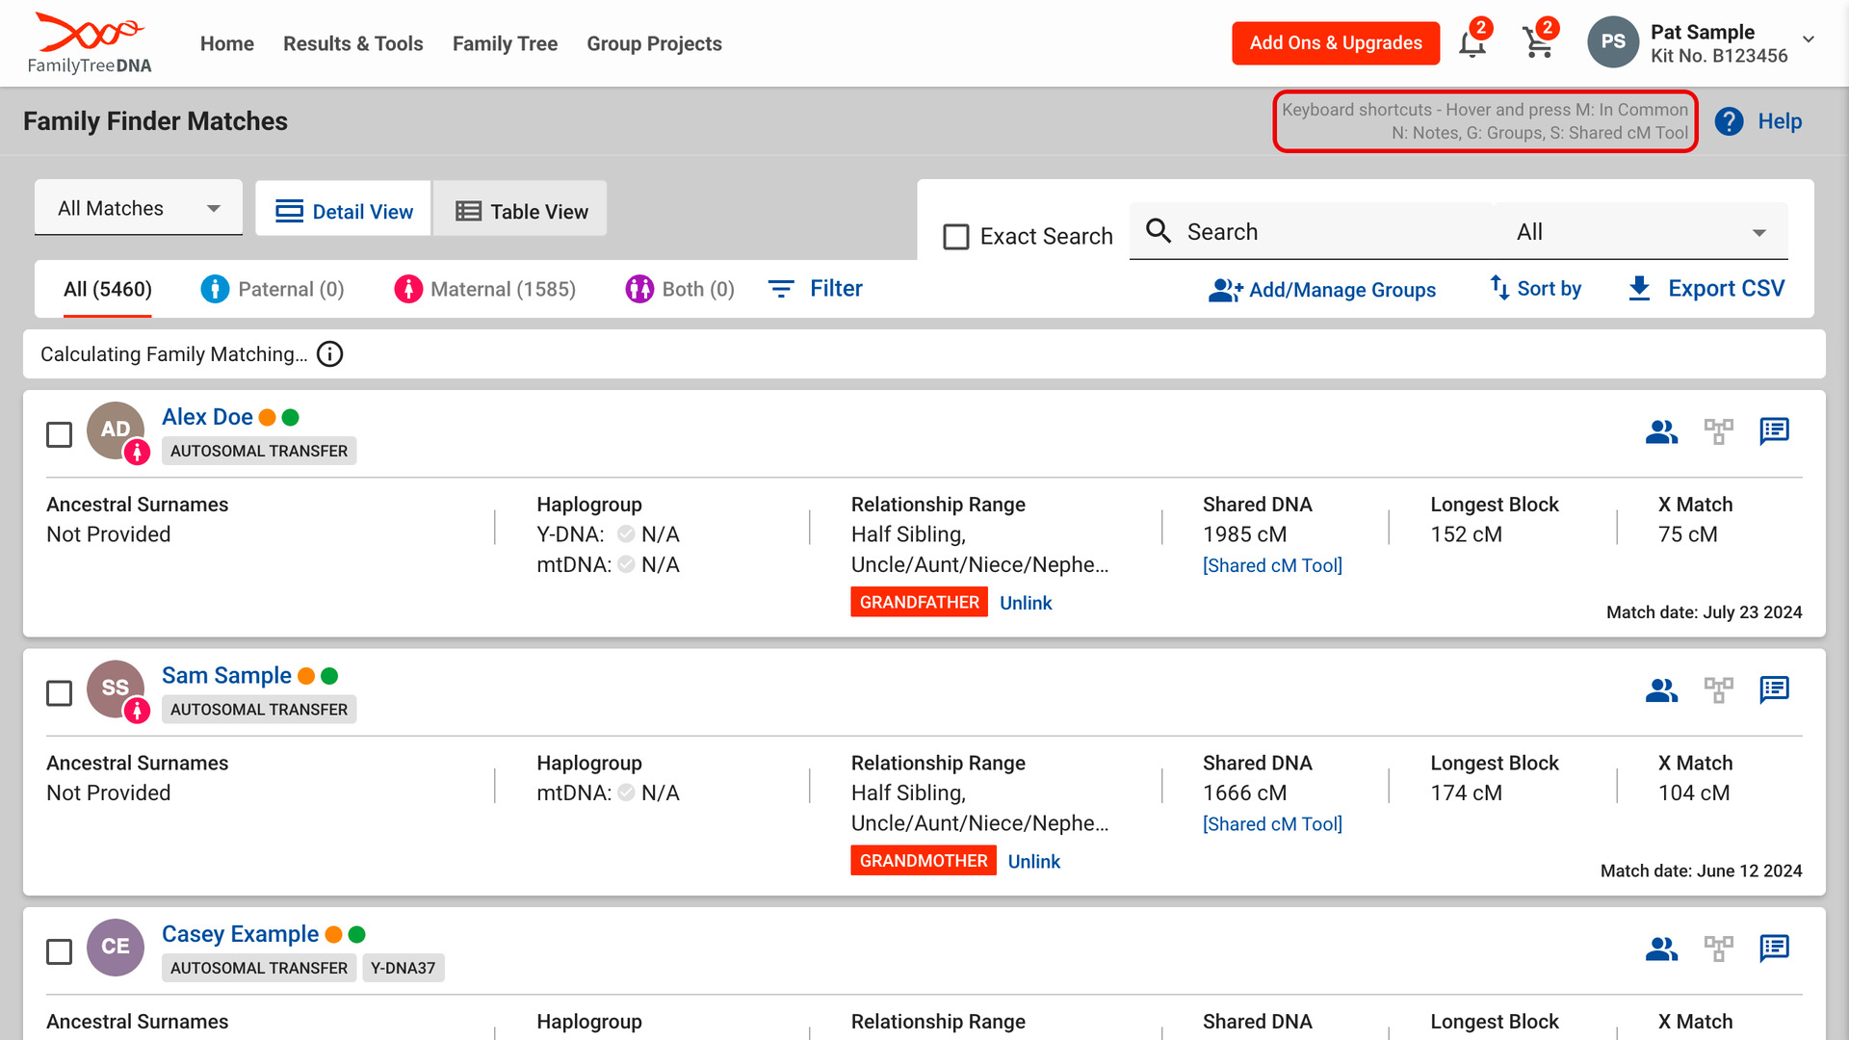This screenshot has height=1040, width=1849.
Task: Click the FamilyTreeDNA logo
Action: pos(90,43)
